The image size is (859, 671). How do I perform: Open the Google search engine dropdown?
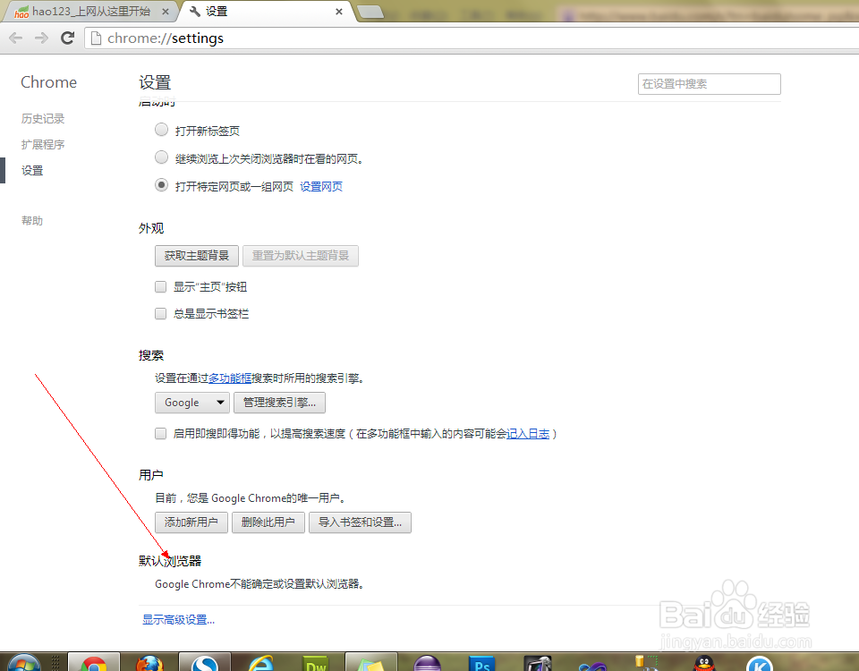(x=191, y=403)
